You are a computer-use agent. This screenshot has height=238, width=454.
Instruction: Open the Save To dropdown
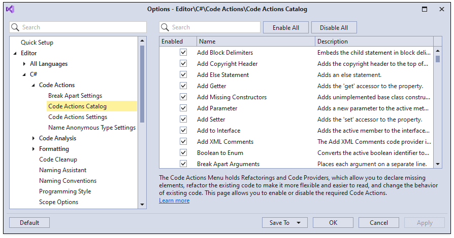pos(299,223)
